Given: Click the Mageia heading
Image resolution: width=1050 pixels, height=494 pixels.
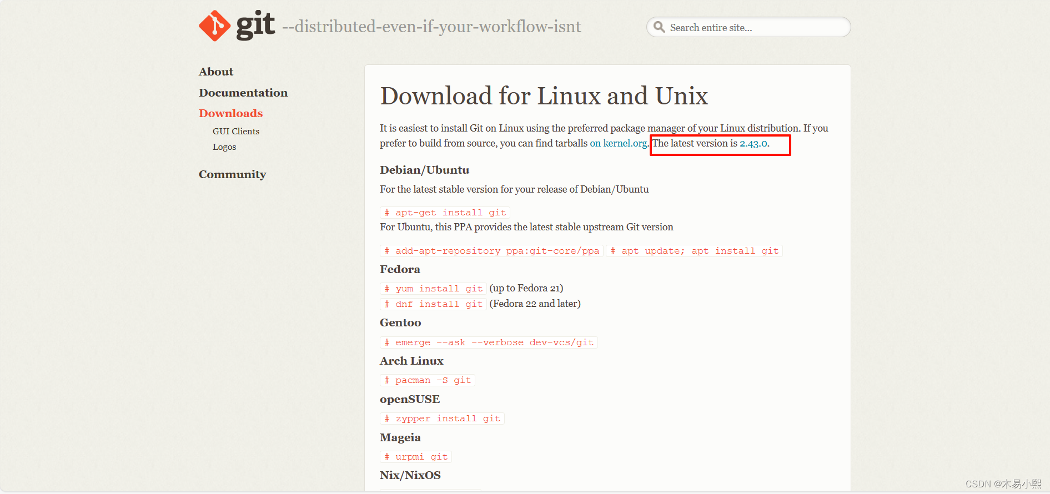Looking at the screenshot, I should click(x=400, y=438).
